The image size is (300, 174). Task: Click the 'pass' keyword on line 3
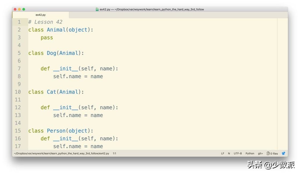pos(47,38)
